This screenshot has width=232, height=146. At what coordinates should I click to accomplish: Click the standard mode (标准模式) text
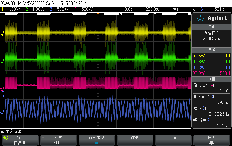tap(211, 33)
